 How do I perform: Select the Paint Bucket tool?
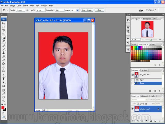point(3,64)
